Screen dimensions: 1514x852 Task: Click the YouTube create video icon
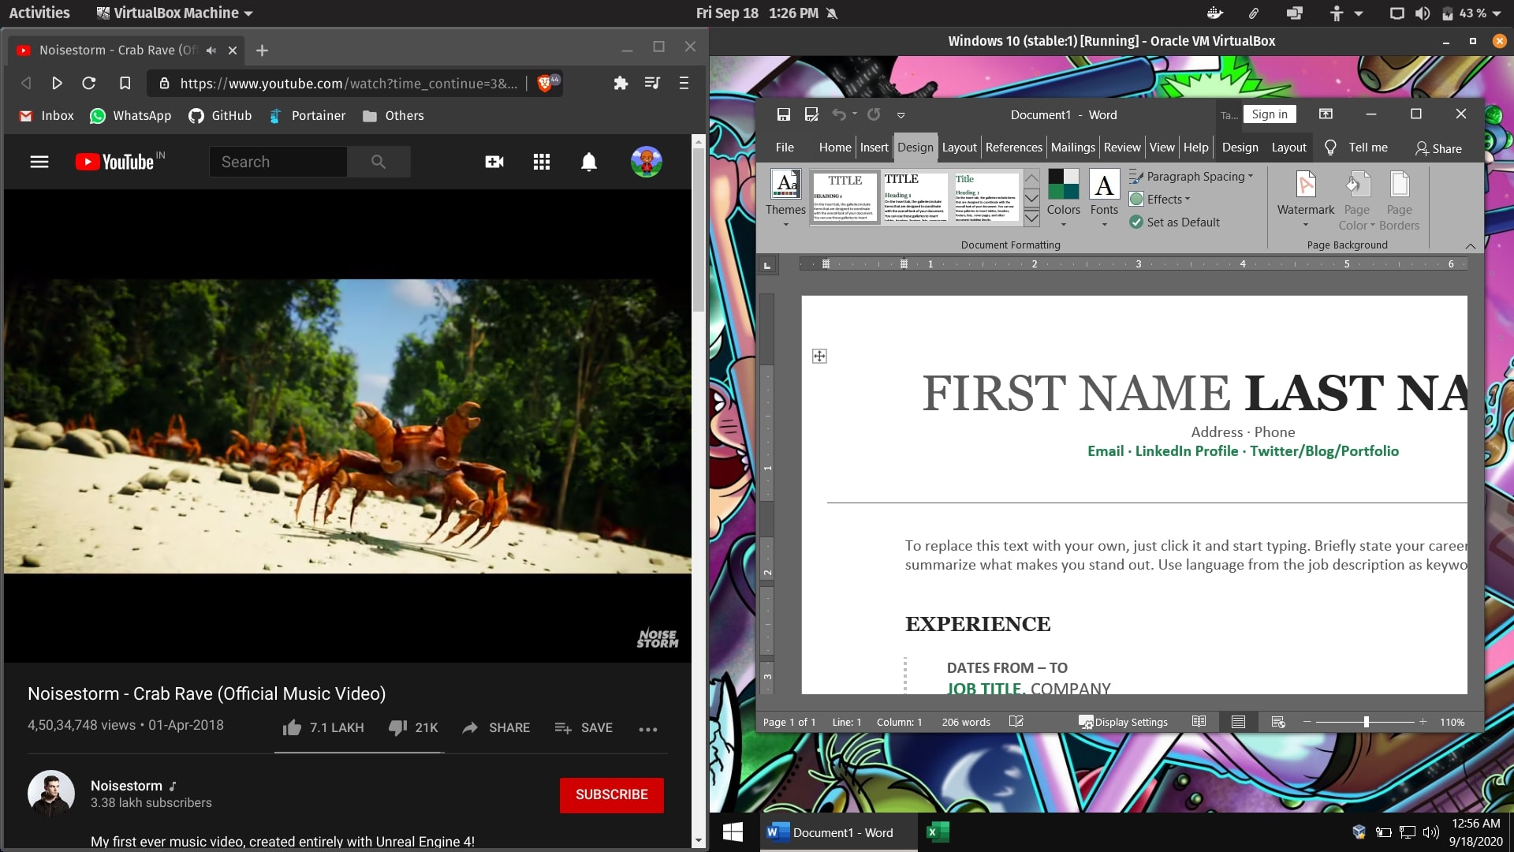click(494, 162)
